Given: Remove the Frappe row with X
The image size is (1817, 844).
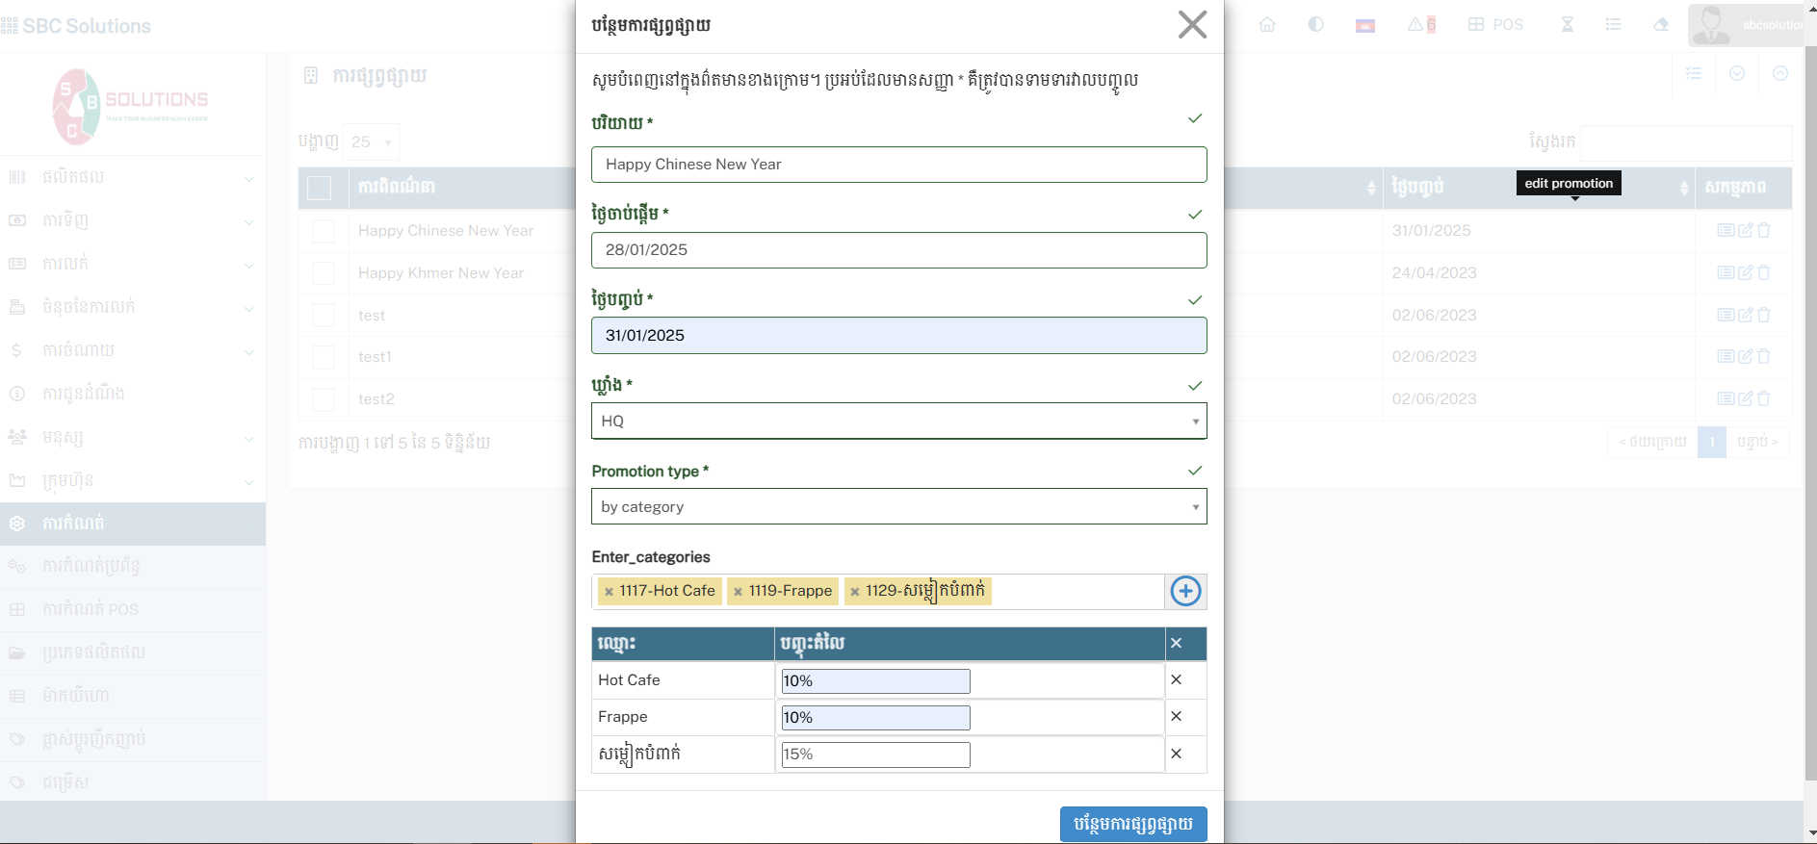Looking at the screenshot, I should [1176, 717].
